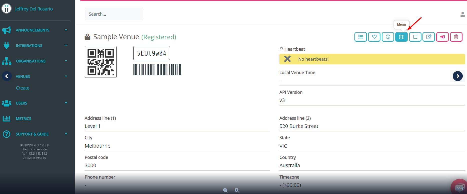Click the No heartbeats! warning banner
Screen dimensions: 467x194
pyautogui.click(x=372, y=59)
